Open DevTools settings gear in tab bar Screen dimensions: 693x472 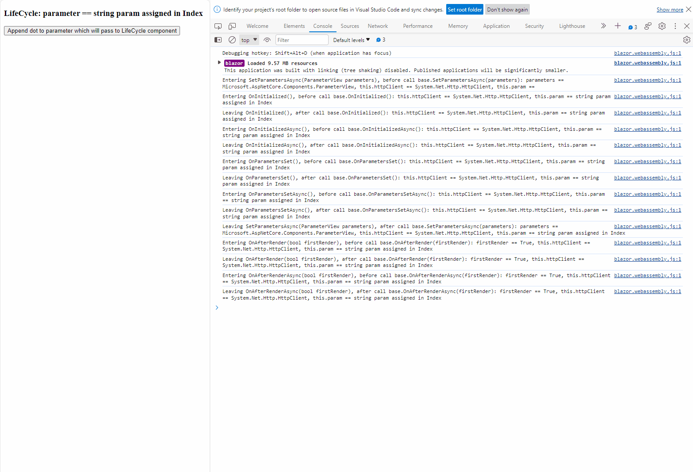click(x=662, y=26)
